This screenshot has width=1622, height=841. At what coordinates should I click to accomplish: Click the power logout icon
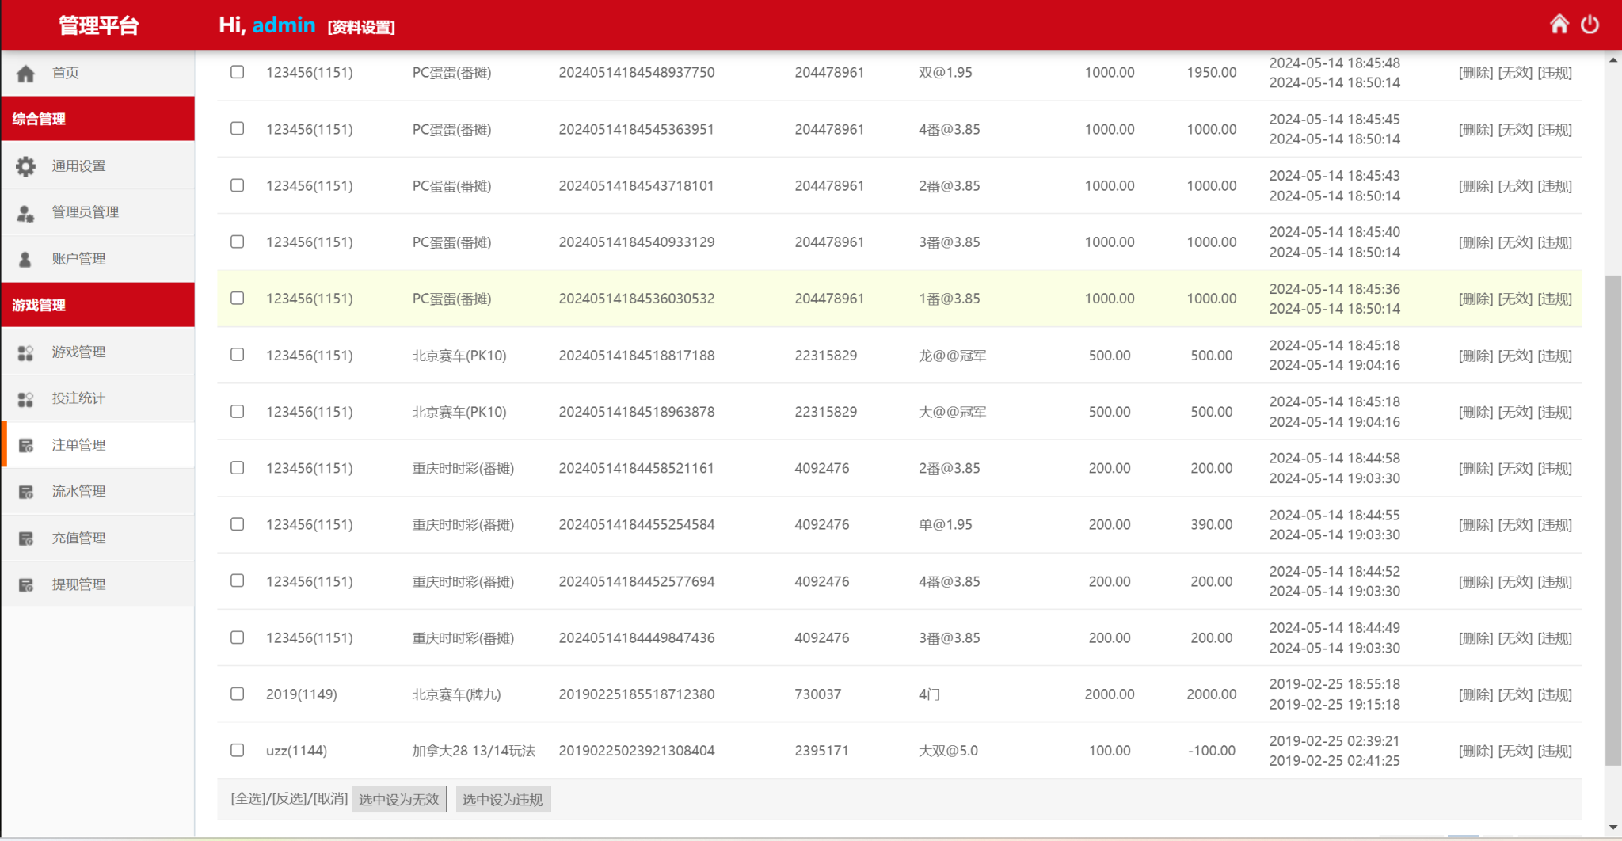[1590, 25]
